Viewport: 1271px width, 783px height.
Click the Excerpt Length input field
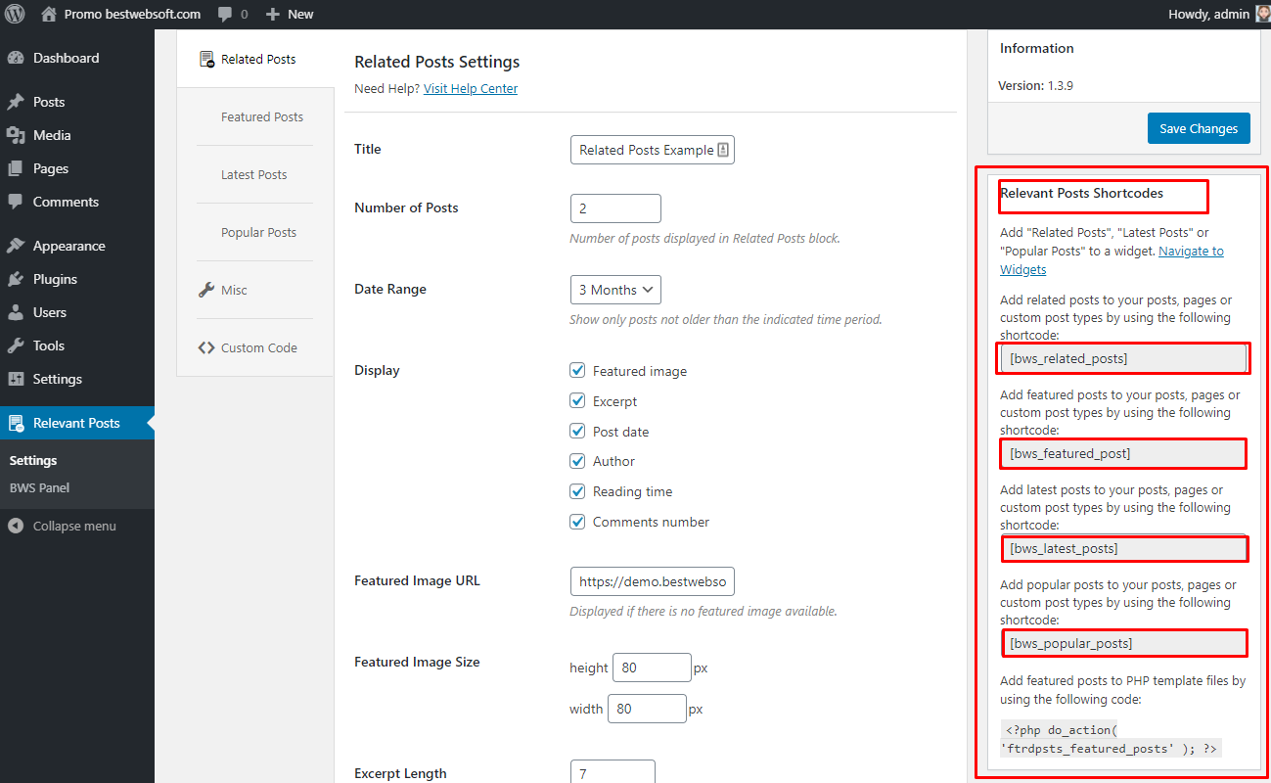tap(613, 772)
